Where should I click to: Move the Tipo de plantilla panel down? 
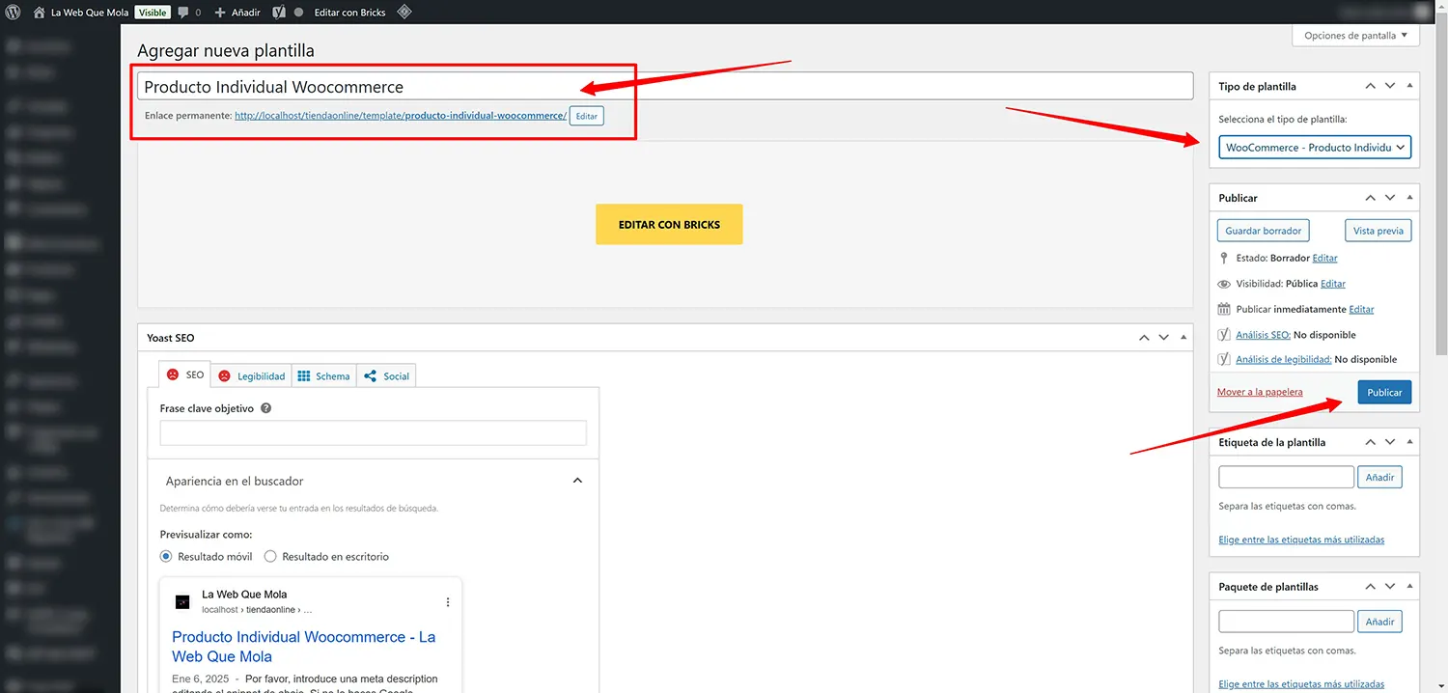1390,86
